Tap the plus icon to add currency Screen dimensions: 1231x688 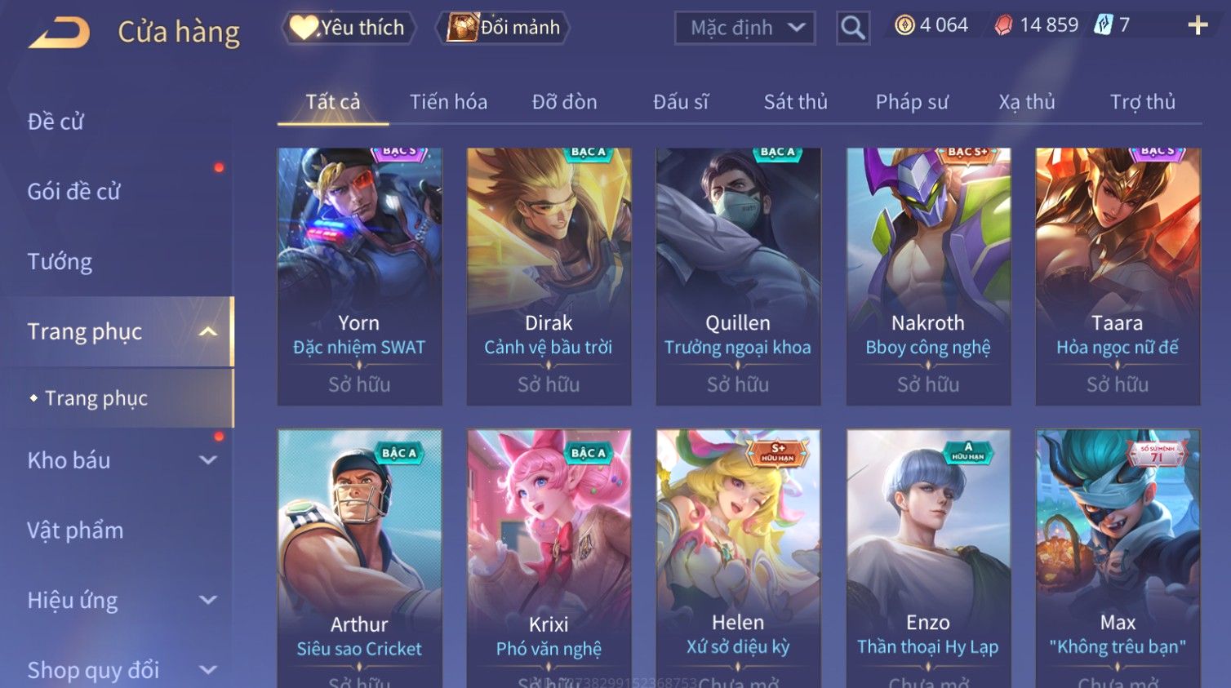point(1198,26)
